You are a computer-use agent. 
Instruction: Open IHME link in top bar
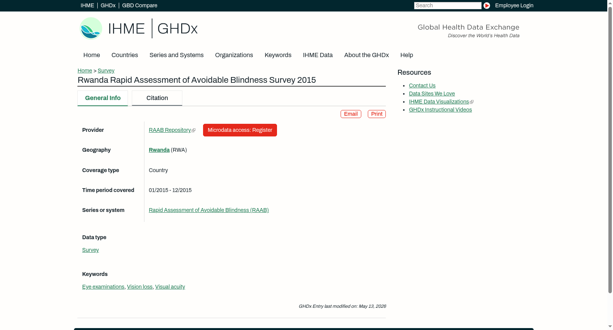tap(87, 5)
